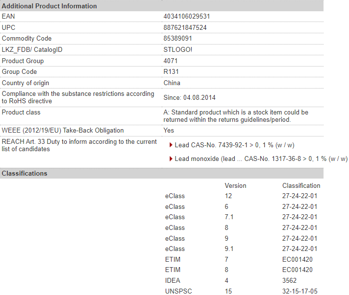Select Commodity Code value 85389091
Viewport: 349px width, 295px height.
point(177,39)
